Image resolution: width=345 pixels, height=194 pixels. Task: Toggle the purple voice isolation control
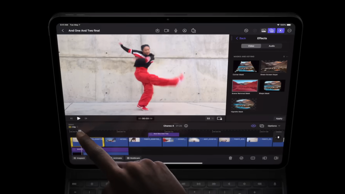click(x=281, y=31)
